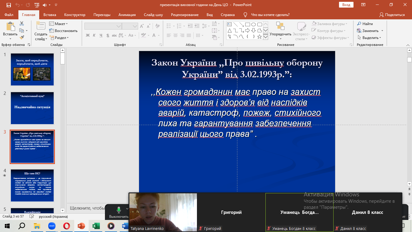Screen dimensions: 412x232
Task: Click the 'Что вы хотите сделать?' search field
Action: (270, 15)
